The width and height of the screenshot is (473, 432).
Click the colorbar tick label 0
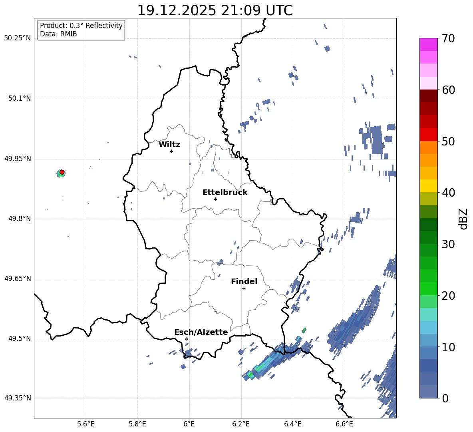(x=445, y=398)
